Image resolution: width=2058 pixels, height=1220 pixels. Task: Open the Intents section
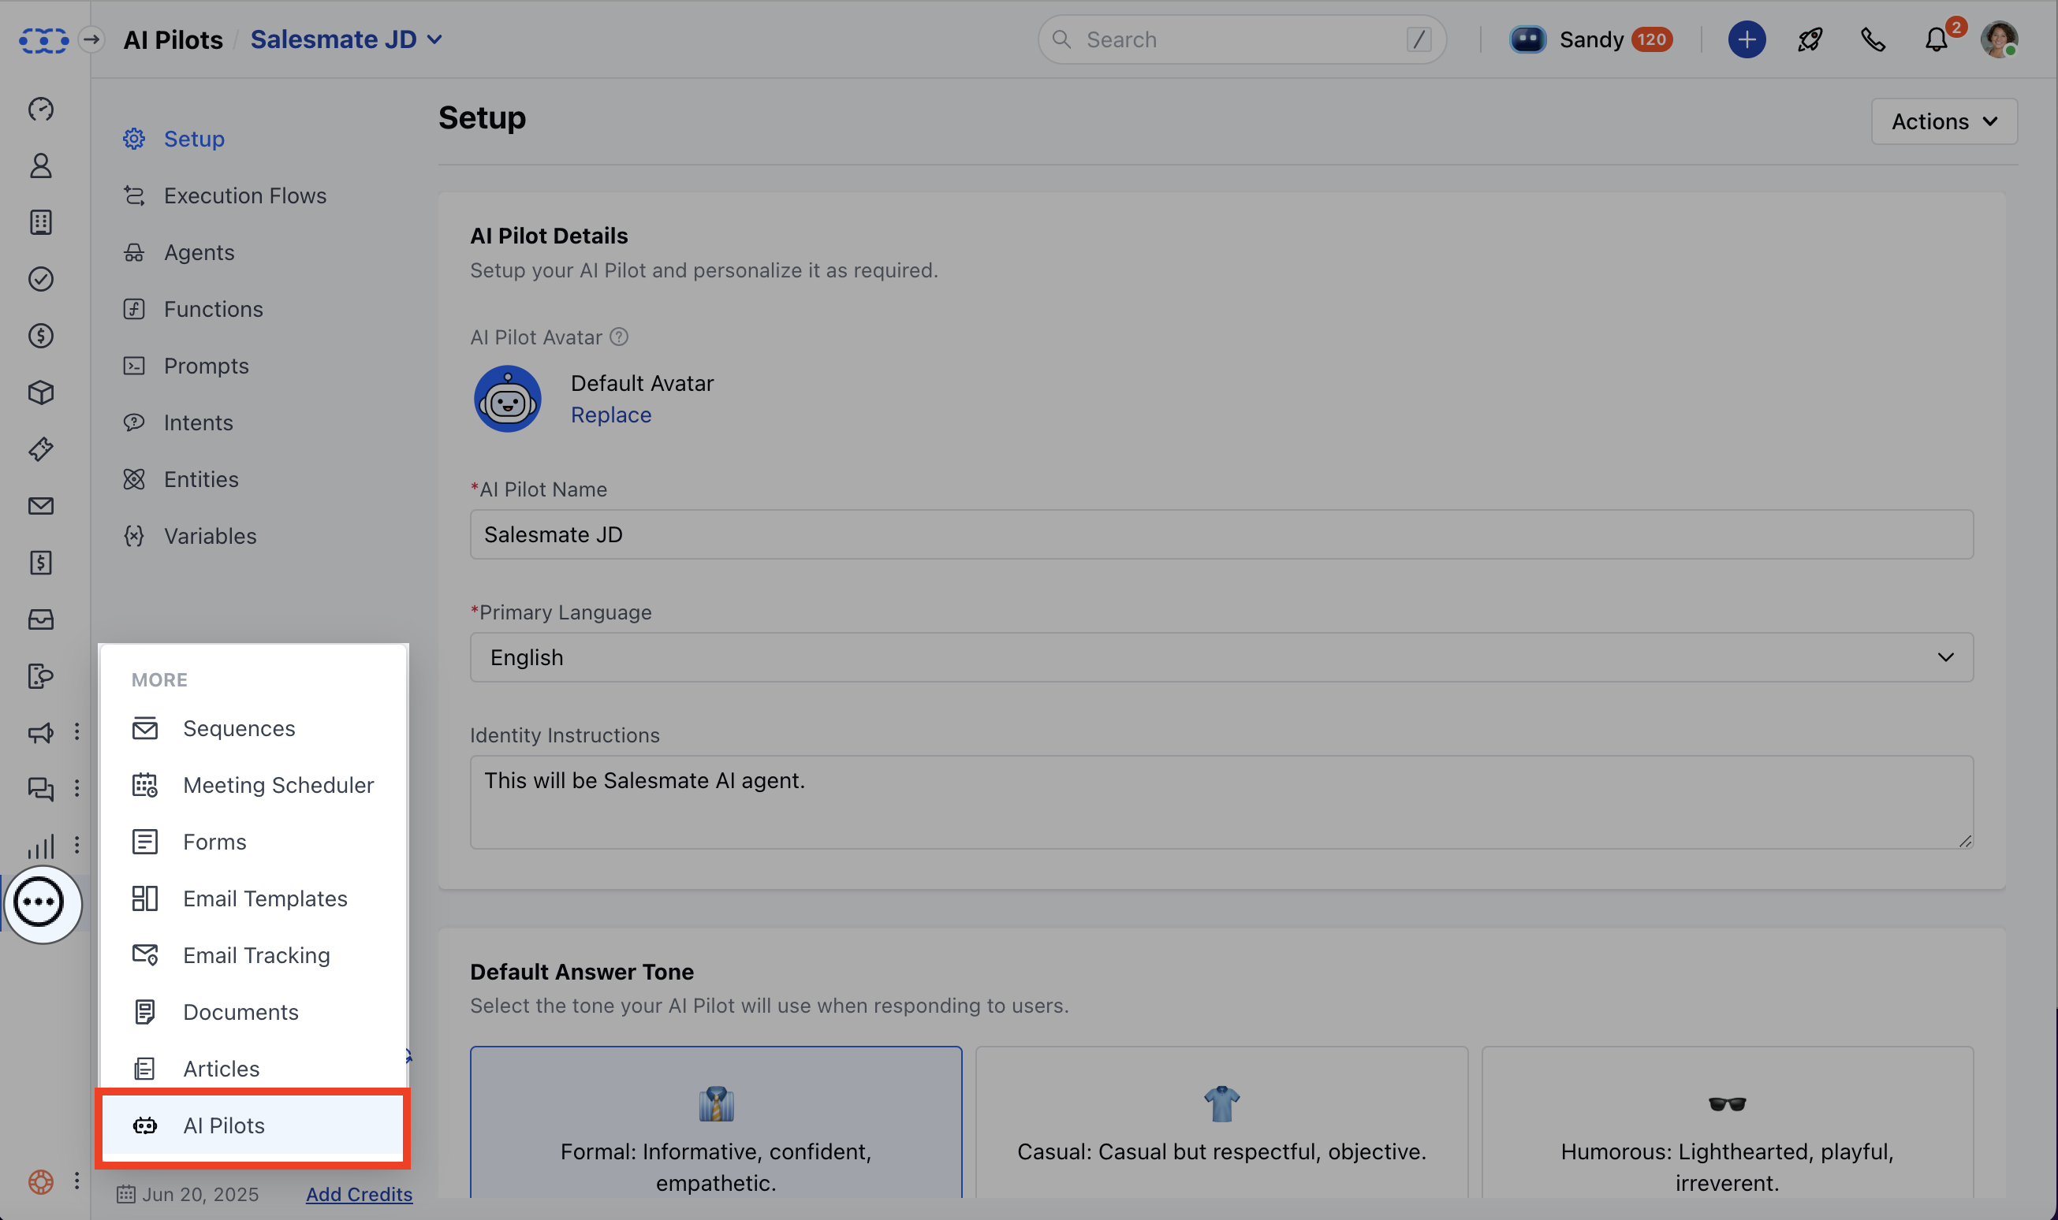178,422
